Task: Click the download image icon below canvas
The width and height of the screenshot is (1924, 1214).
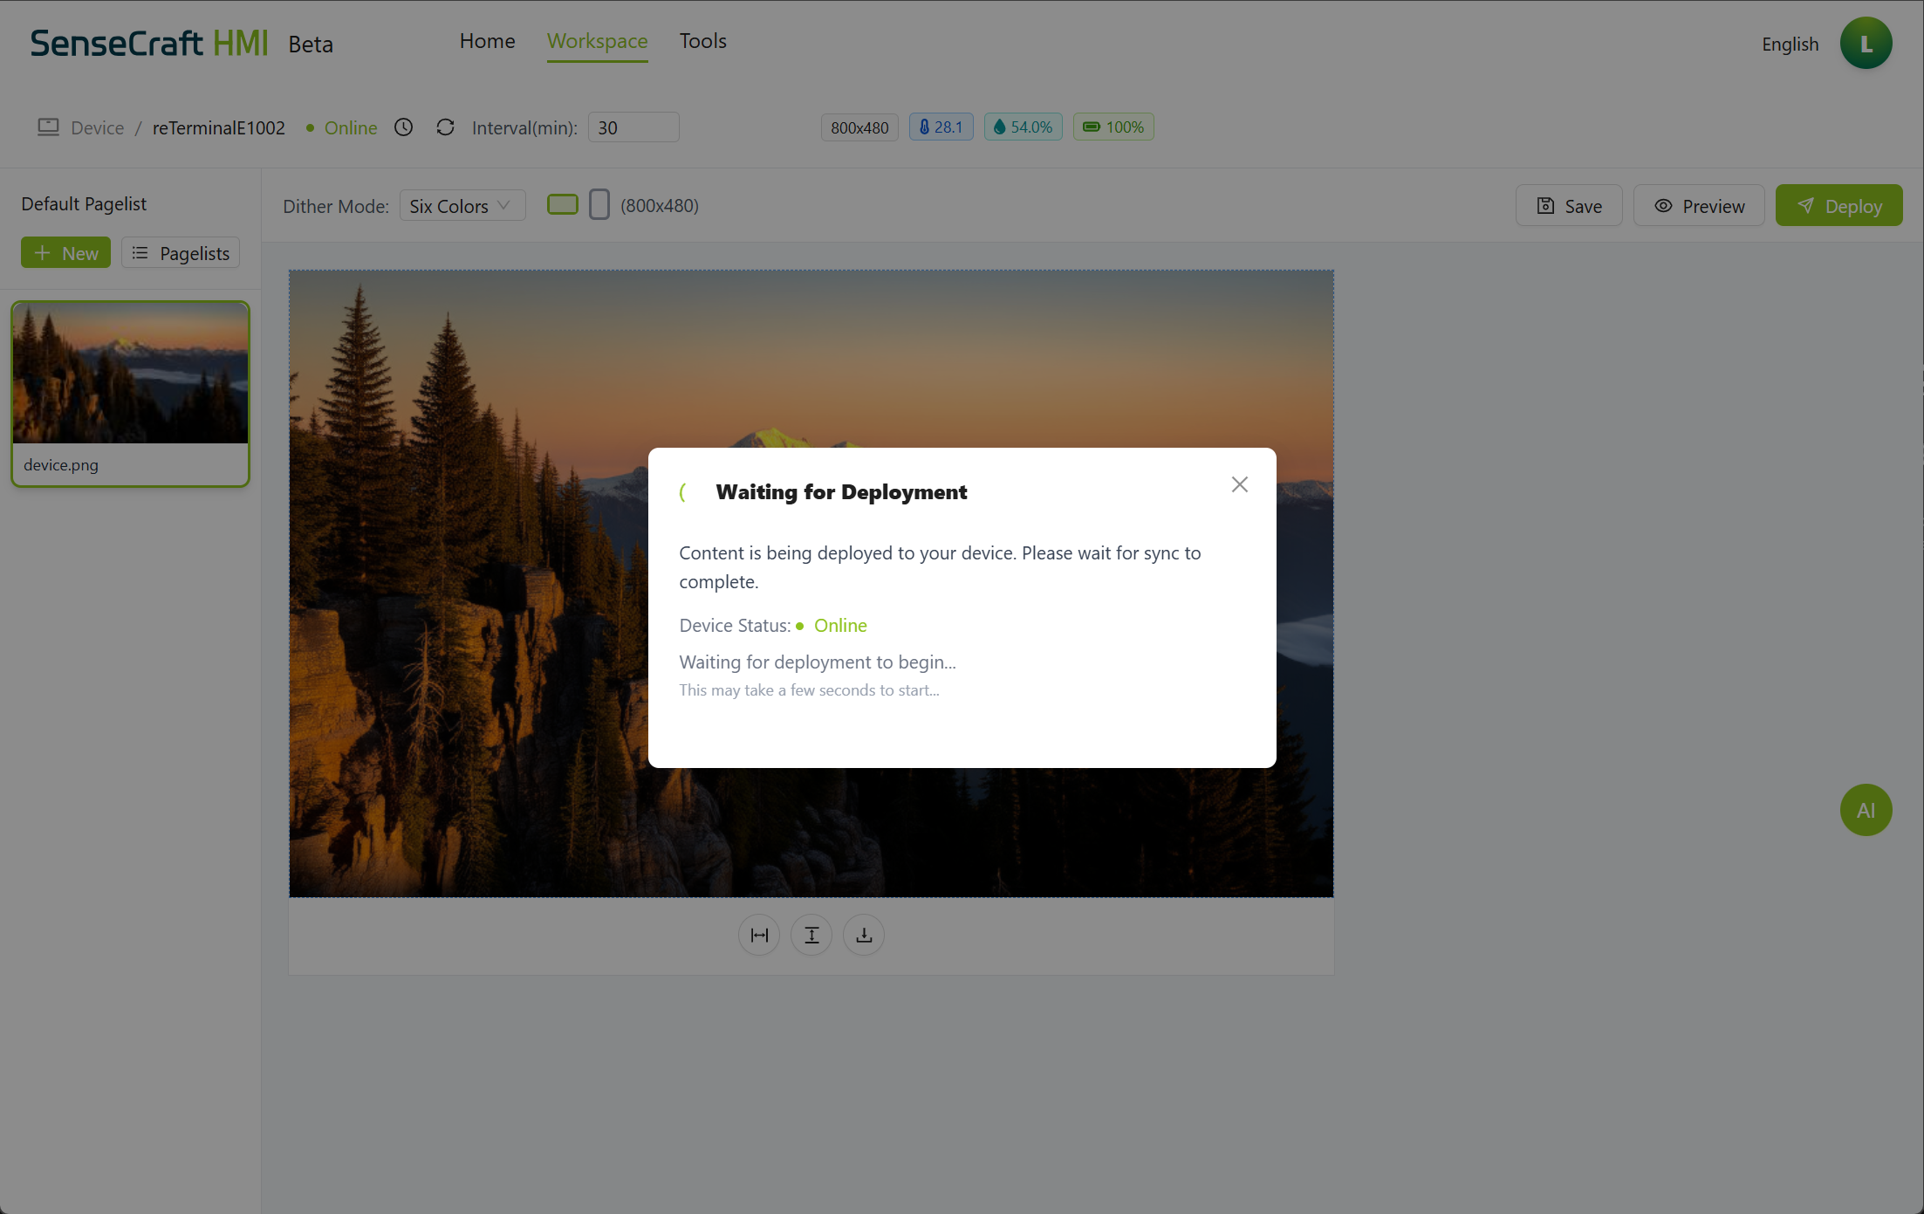Action: point(864,935)
